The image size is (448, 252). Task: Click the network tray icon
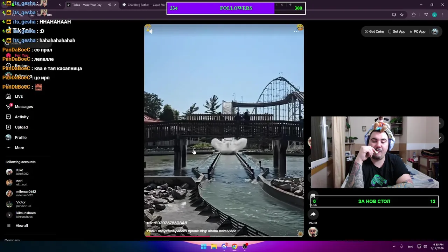click(x=419, y=246)
